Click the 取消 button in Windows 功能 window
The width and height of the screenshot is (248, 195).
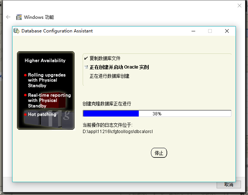(x=229, y=184)
